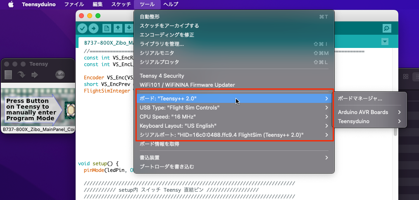The image size is (419, 200).
Task: Create a new sketch with document icon
Action: click(x=107, y=28)
